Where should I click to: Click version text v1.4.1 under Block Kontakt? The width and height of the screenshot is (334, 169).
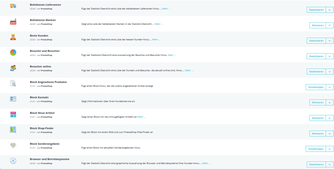pos(32,101)
